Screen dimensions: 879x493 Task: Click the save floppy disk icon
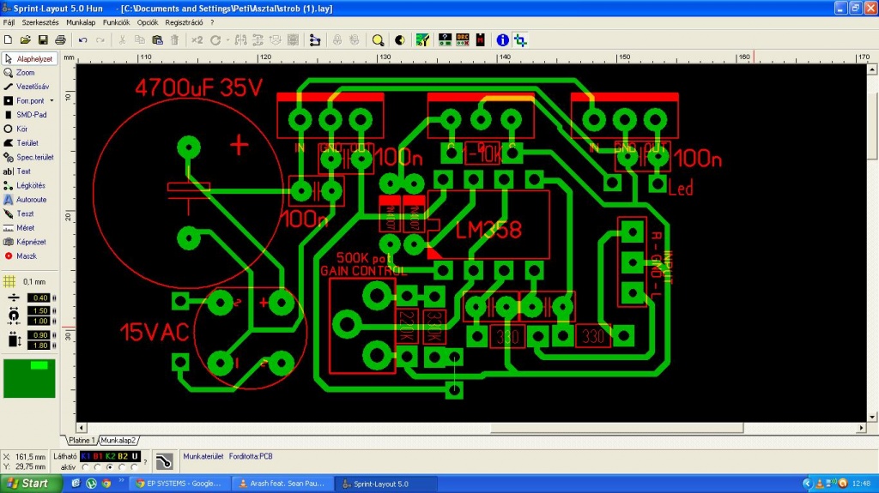click(43, 39)
